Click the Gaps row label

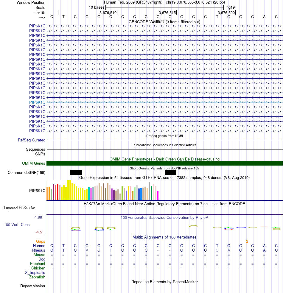pyautogui.click(x=41, y=241)
